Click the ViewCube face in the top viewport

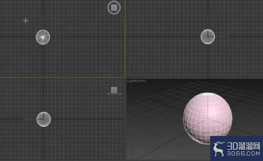pos(114,7)
